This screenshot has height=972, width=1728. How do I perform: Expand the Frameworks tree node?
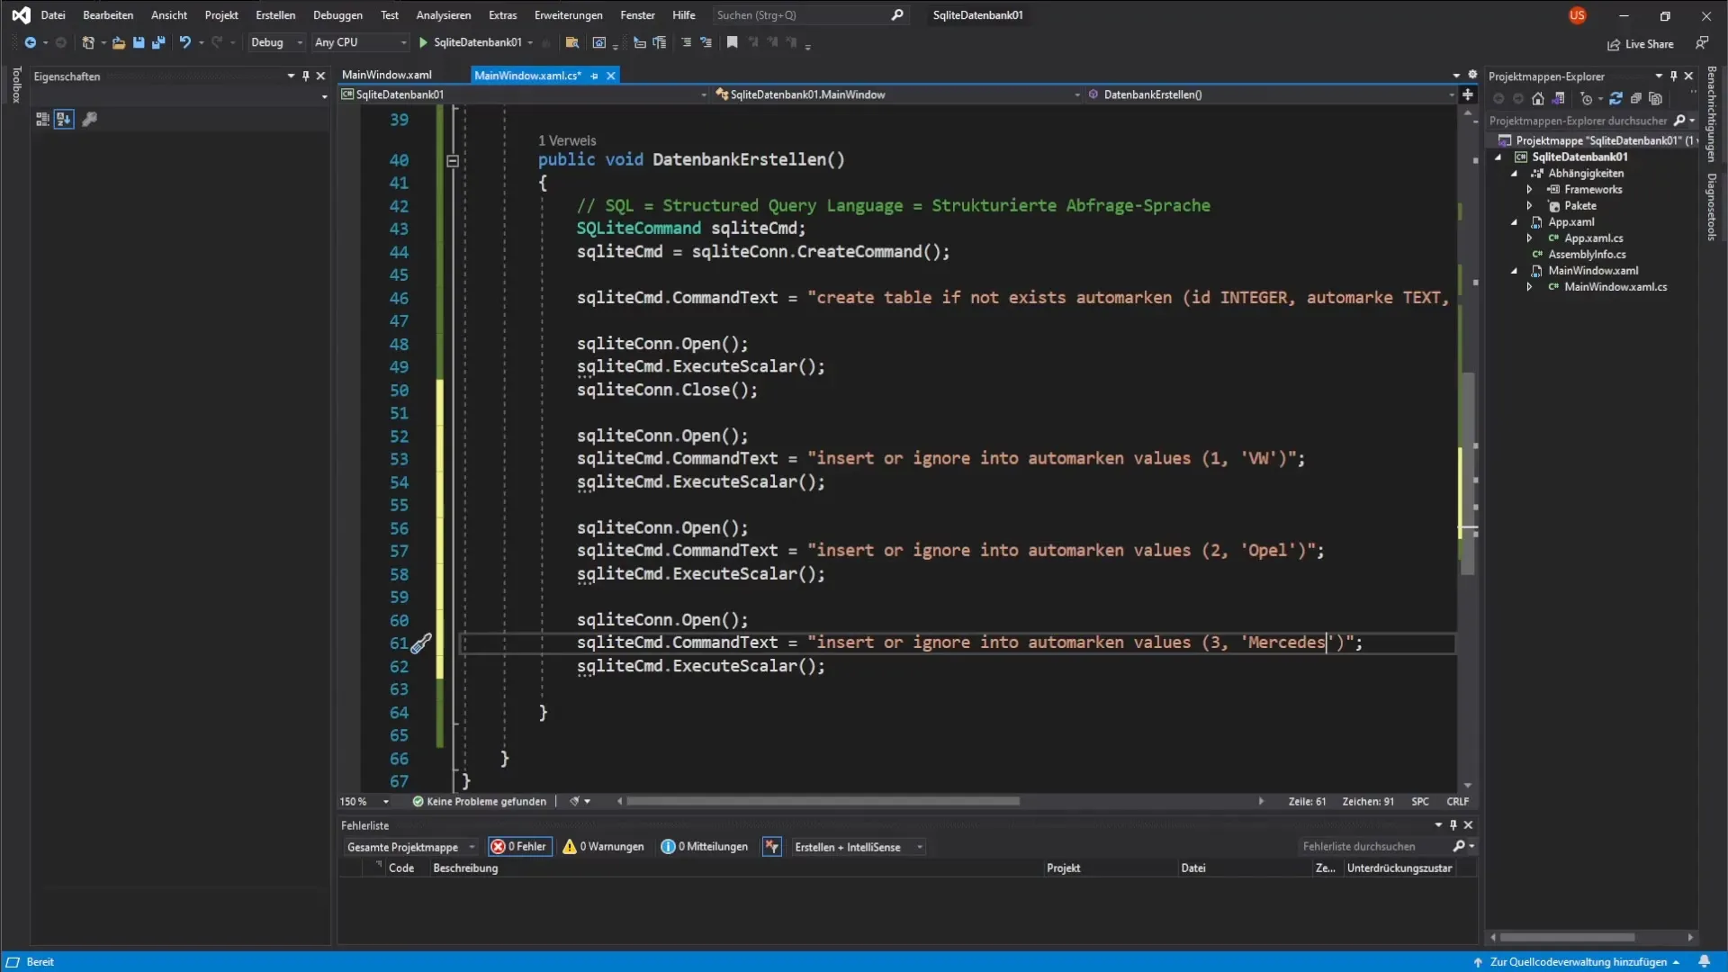coord(1529,190)
